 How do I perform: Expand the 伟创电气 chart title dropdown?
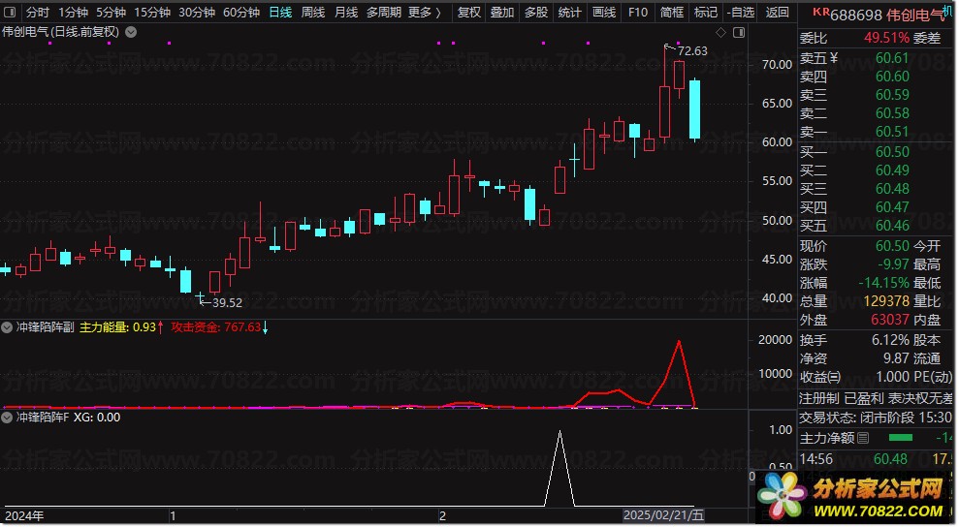pyautogui.click(x=131, y=32)
